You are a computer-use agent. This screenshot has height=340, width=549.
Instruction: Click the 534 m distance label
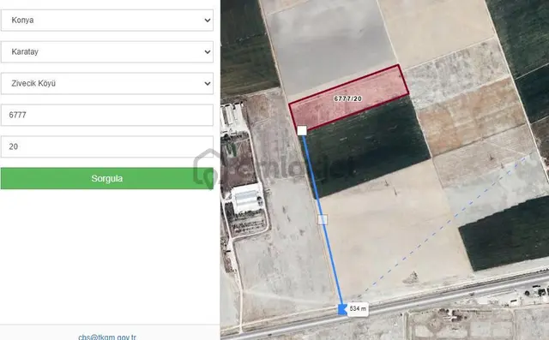click(x=358, y=309)
